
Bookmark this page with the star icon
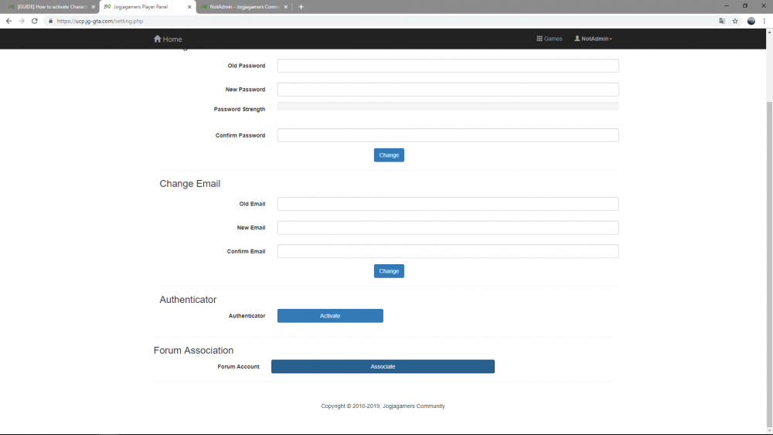(735, 21)
